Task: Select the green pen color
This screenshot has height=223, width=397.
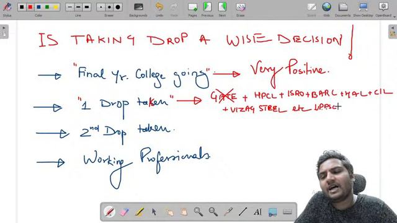Action: pos(47,7)
